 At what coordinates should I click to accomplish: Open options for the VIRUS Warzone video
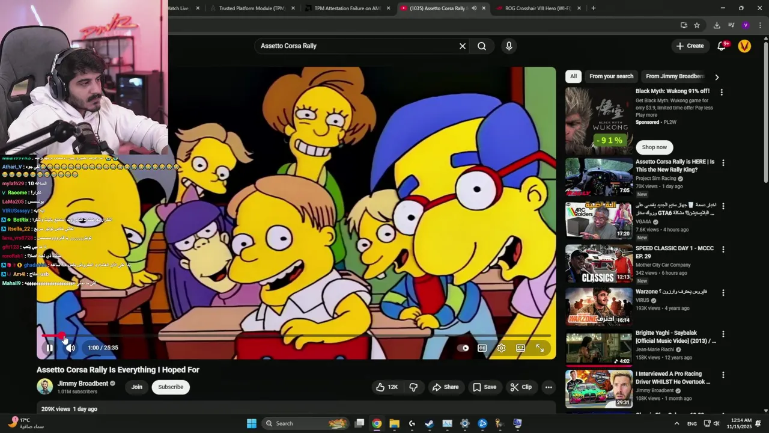pos(723,292)
